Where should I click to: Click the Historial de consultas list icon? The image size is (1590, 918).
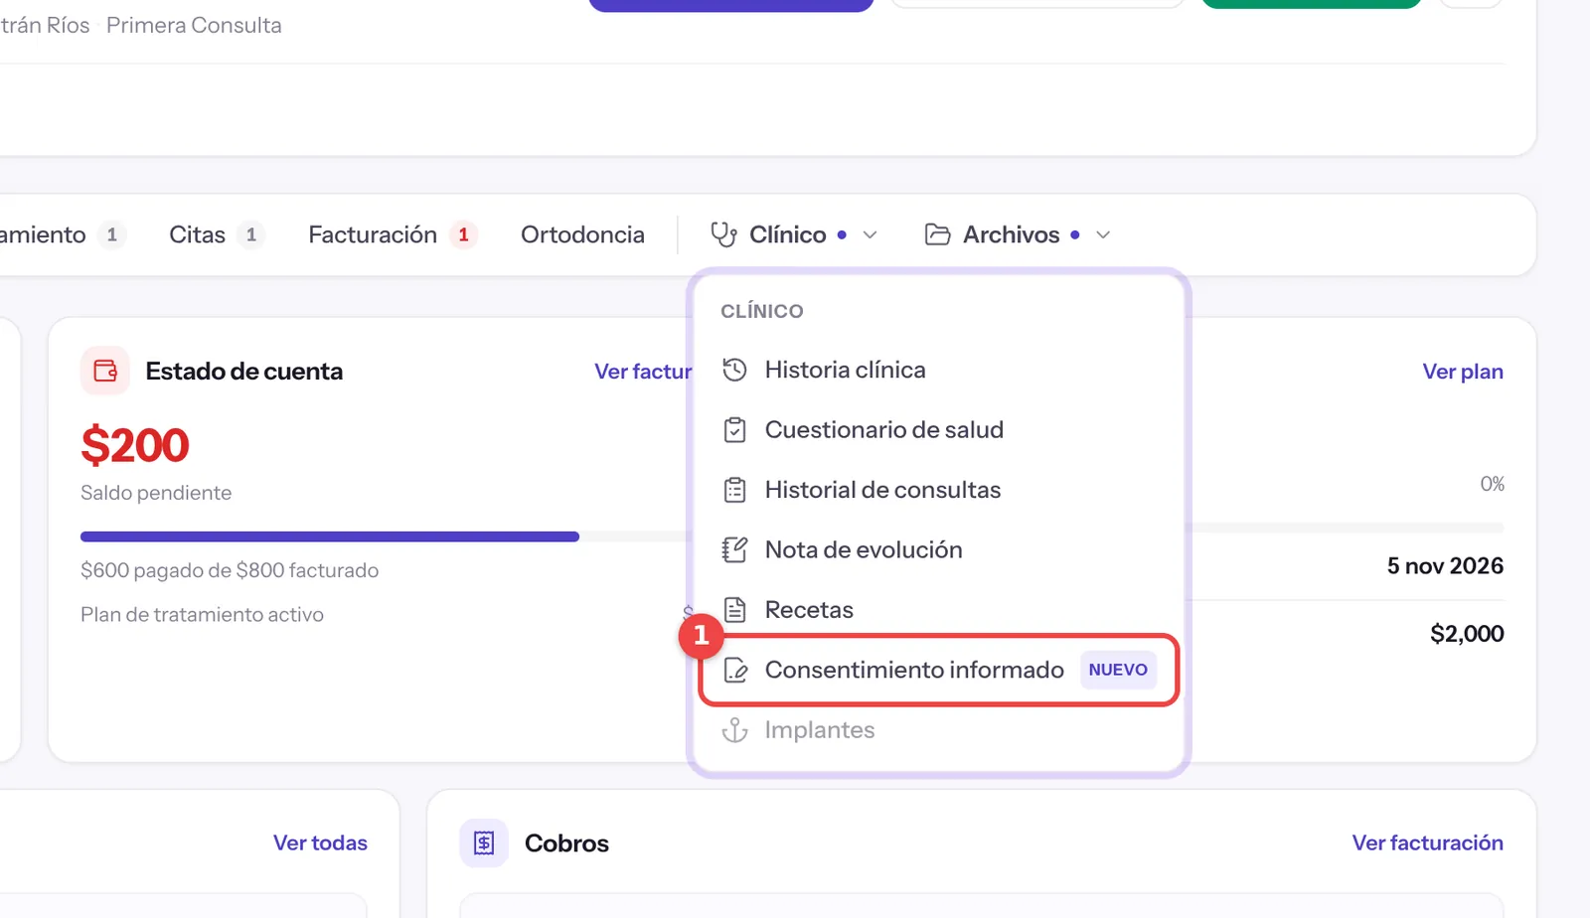734,490
